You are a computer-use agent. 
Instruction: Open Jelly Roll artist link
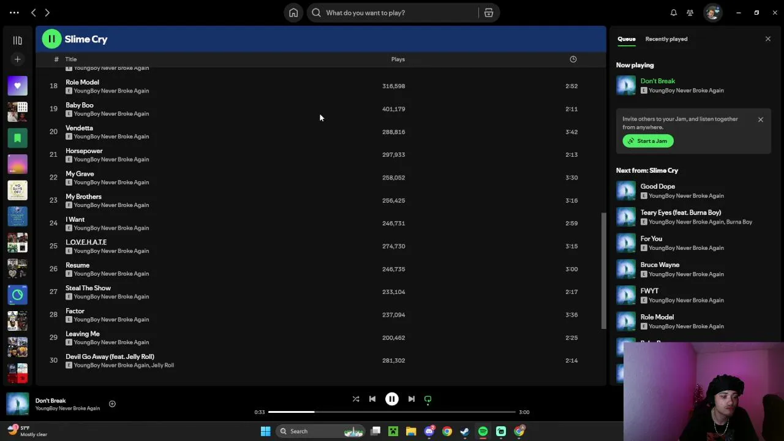[x=162, y=365]
